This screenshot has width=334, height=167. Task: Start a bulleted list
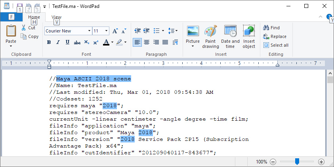coord(157,31)
